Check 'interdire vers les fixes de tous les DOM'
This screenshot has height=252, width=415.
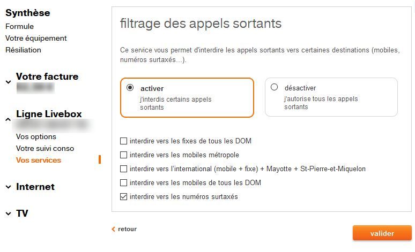tap(124, 141)
